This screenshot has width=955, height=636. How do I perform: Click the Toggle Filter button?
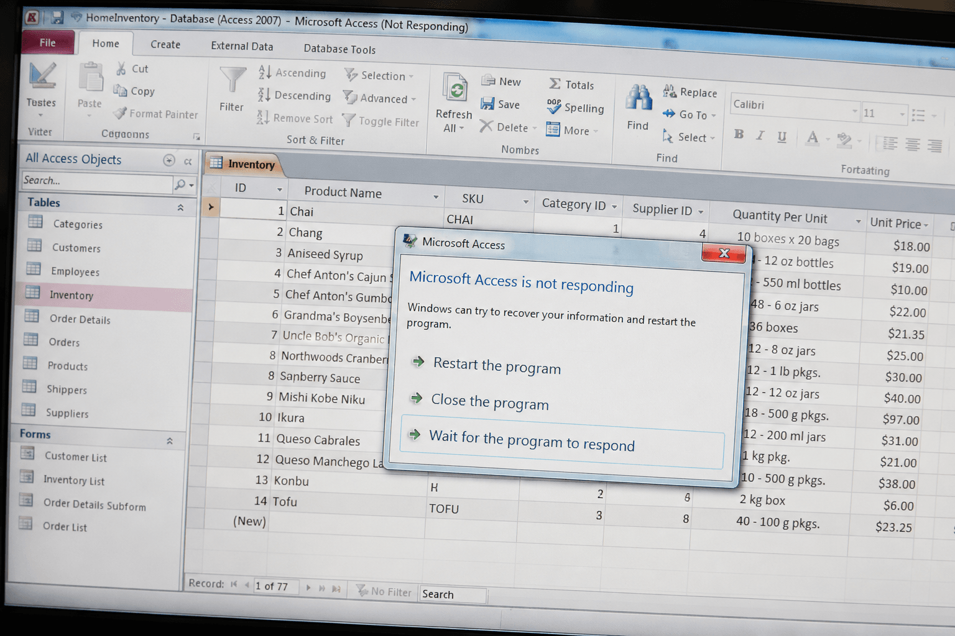click(381, 121)
